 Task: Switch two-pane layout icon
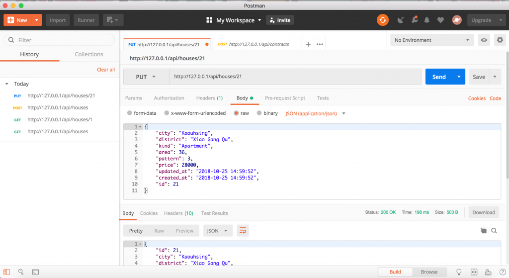pyautogui.click(x=474, y=272)
